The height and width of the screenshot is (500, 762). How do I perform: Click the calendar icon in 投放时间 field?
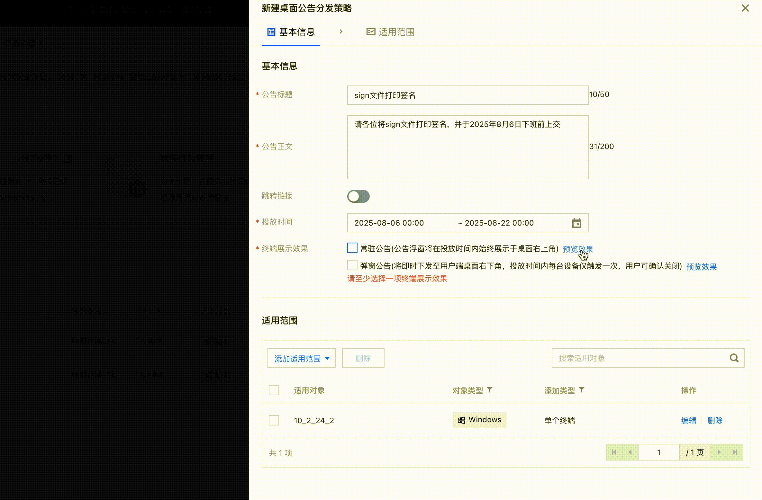(x=576, y=223)
